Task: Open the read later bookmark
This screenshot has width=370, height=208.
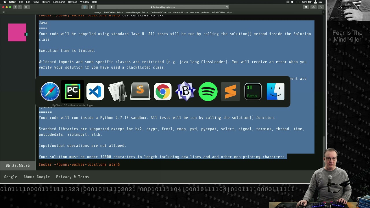Action: coord(195,12)
